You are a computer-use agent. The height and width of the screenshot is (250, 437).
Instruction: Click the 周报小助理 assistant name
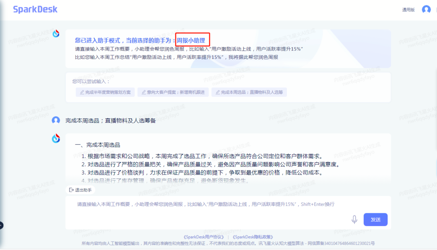pyautogui.click(x=191, y=41)
